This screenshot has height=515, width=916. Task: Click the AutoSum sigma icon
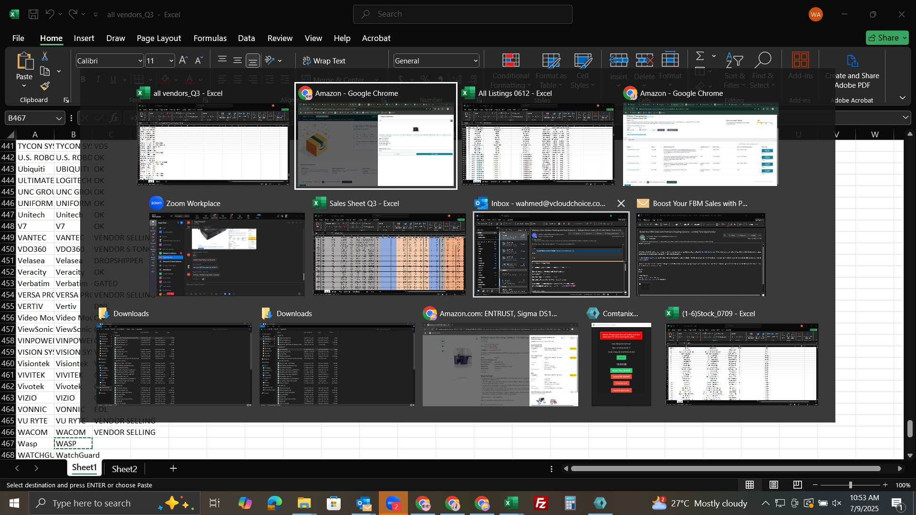point(700,56)
